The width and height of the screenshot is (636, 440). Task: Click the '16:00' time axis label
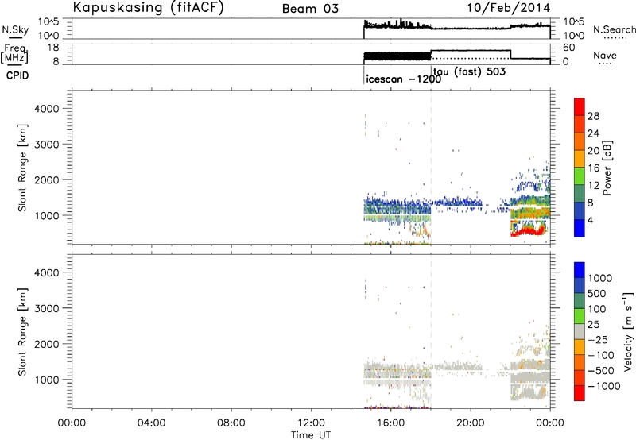391,423
